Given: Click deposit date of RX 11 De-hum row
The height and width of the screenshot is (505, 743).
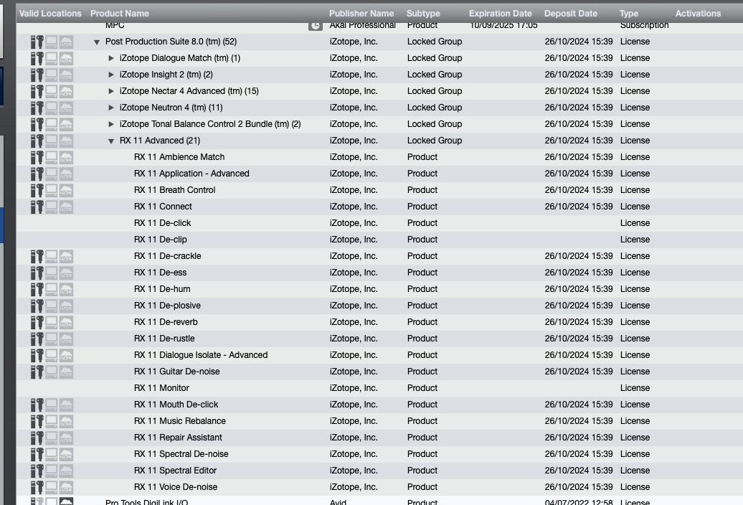Looking at the screenshot, I should (x=579, y=289).
